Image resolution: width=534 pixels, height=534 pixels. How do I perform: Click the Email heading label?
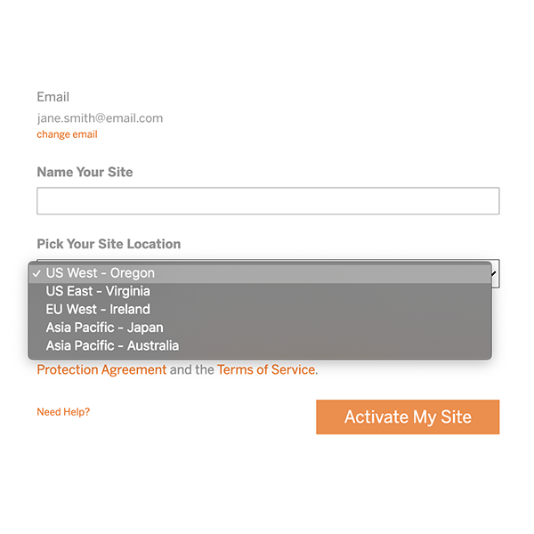click(53, 97)
